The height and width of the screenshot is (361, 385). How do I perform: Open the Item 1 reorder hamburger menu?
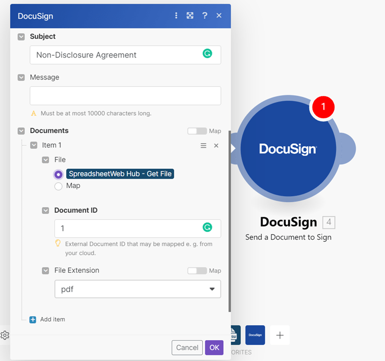(203, 146)
